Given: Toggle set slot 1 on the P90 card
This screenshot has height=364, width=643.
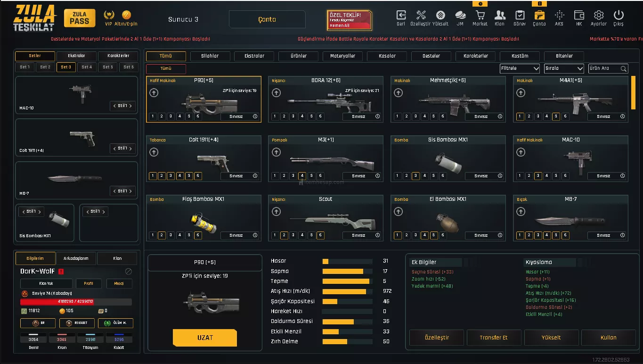Looking at the screenshot, I should coord(153,116).
